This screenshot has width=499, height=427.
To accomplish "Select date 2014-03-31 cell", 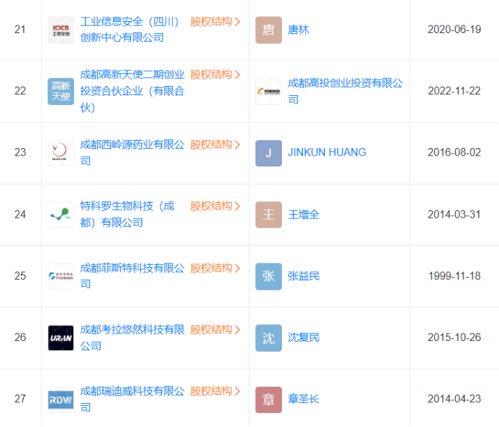I will tap(454, 214).
